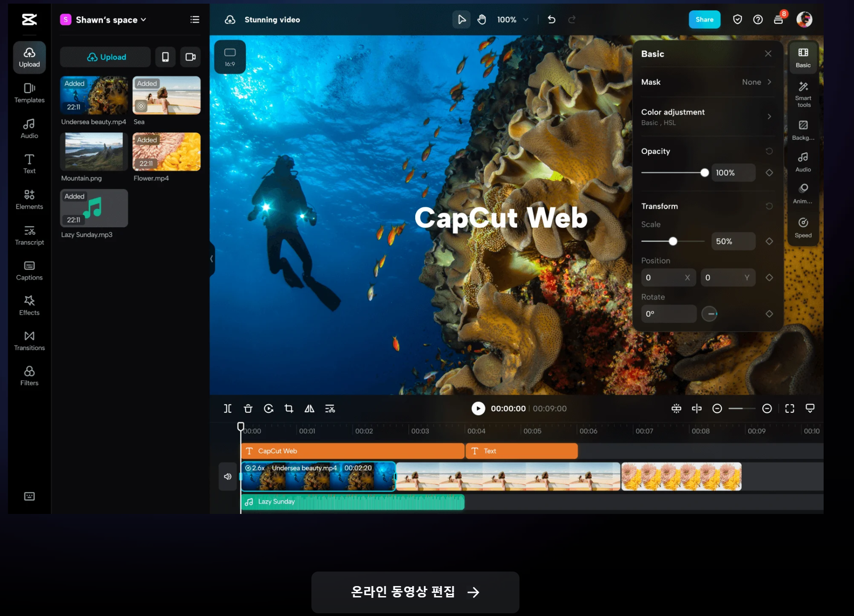
Task: Click the Split tool in timeline toolbar
Action: (x=228, y=409)
